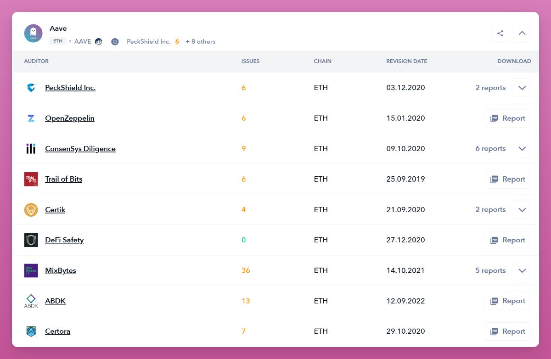
Task: Expand MixBytes' 5 reports list
Action: click(x=522, y=270)
